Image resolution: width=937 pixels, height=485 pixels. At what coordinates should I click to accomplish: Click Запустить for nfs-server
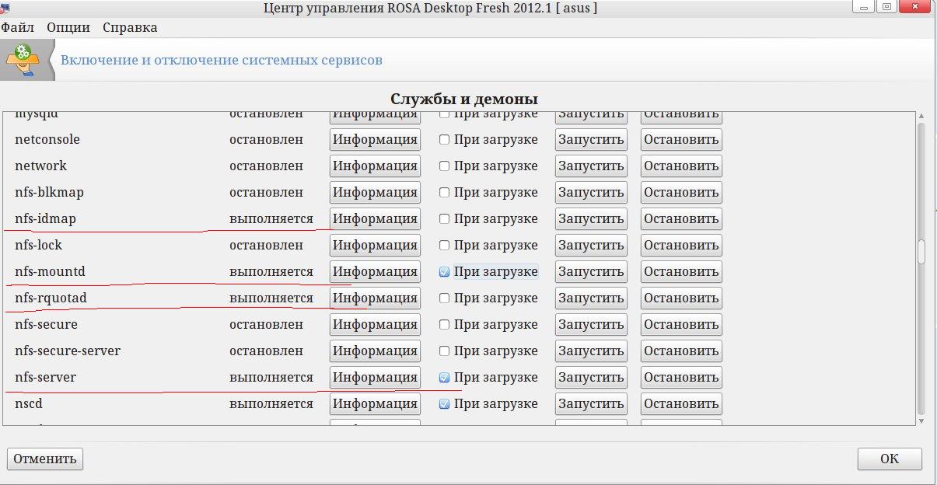pyautogui.click(x=591, y=378)
